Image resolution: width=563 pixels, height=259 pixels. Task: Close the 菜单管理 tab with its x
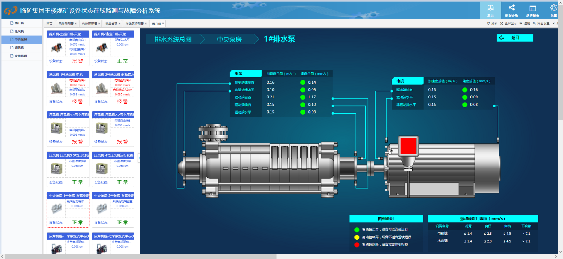119,23
